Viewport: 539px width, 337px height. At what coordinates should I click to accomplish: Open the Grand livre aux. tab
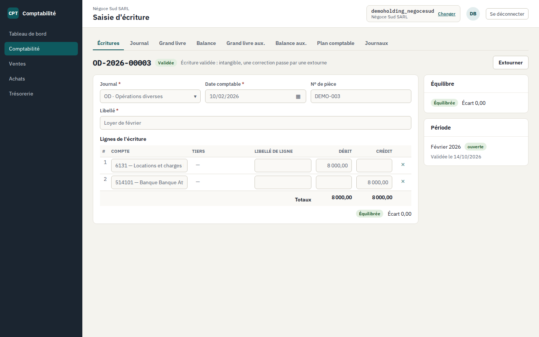(246, 43)
